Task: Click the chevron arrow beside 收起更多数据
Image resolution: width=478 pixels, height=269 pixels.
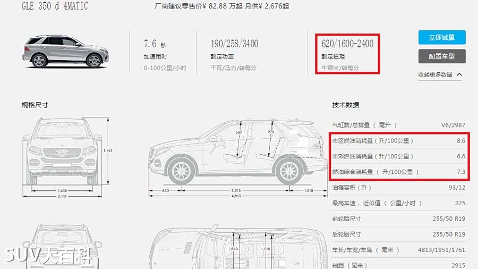Action: [459, 74]
